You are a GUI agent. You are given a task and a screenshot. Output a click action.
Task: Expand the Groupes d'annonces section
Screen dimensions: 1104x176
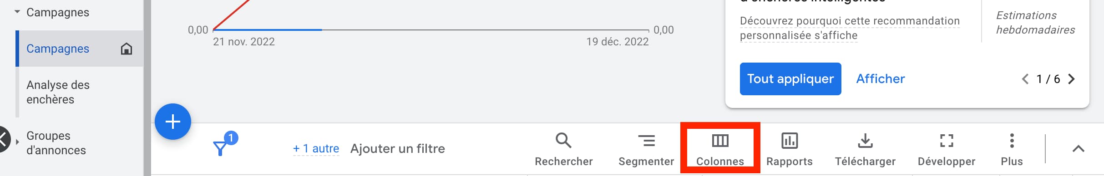tap(17, 142)
